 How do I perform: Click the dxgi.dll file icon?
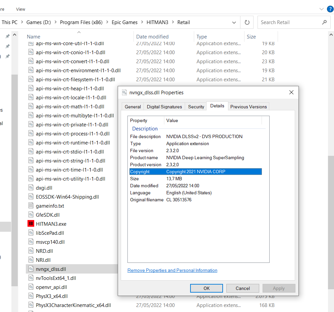[x=31, y=188]
